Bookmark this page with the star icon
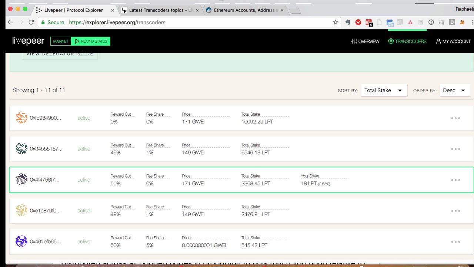 click(x=336, y=22)
